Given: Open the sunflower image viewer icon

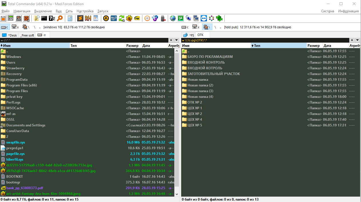Looking at the screenshot, I should [x=129, y=19].
